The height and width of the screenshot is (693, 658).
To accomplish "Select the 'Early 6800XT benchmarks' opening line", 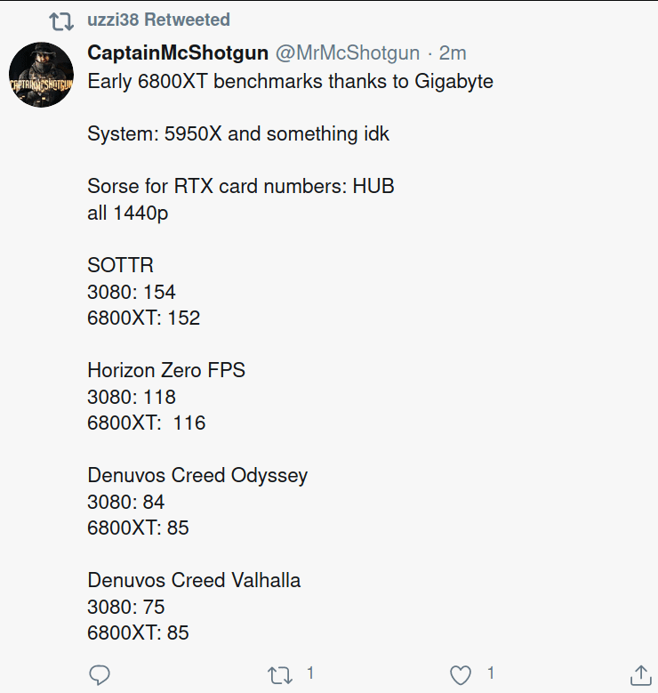I will coord(291,81).
